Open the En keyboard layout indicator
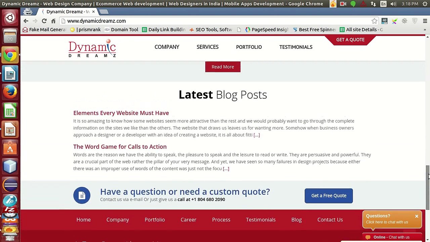 point(383,4)
